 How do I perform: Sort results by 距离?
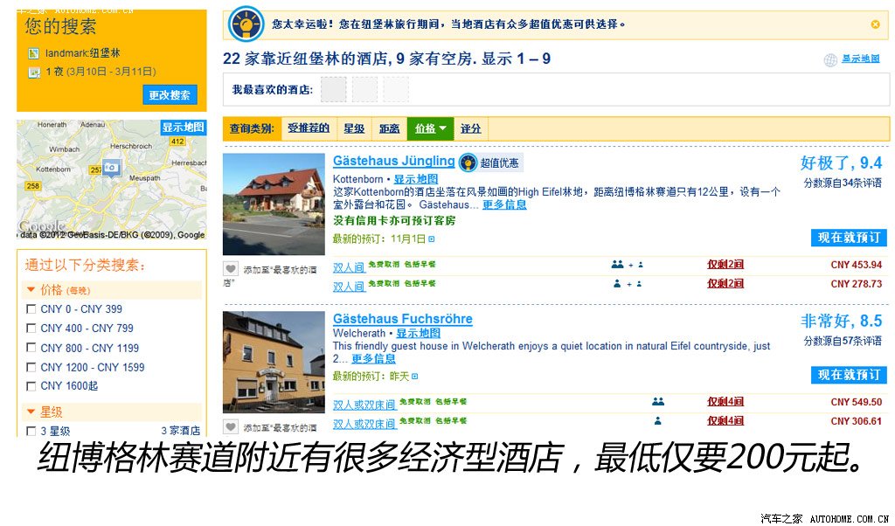click(x=389, y=128)
